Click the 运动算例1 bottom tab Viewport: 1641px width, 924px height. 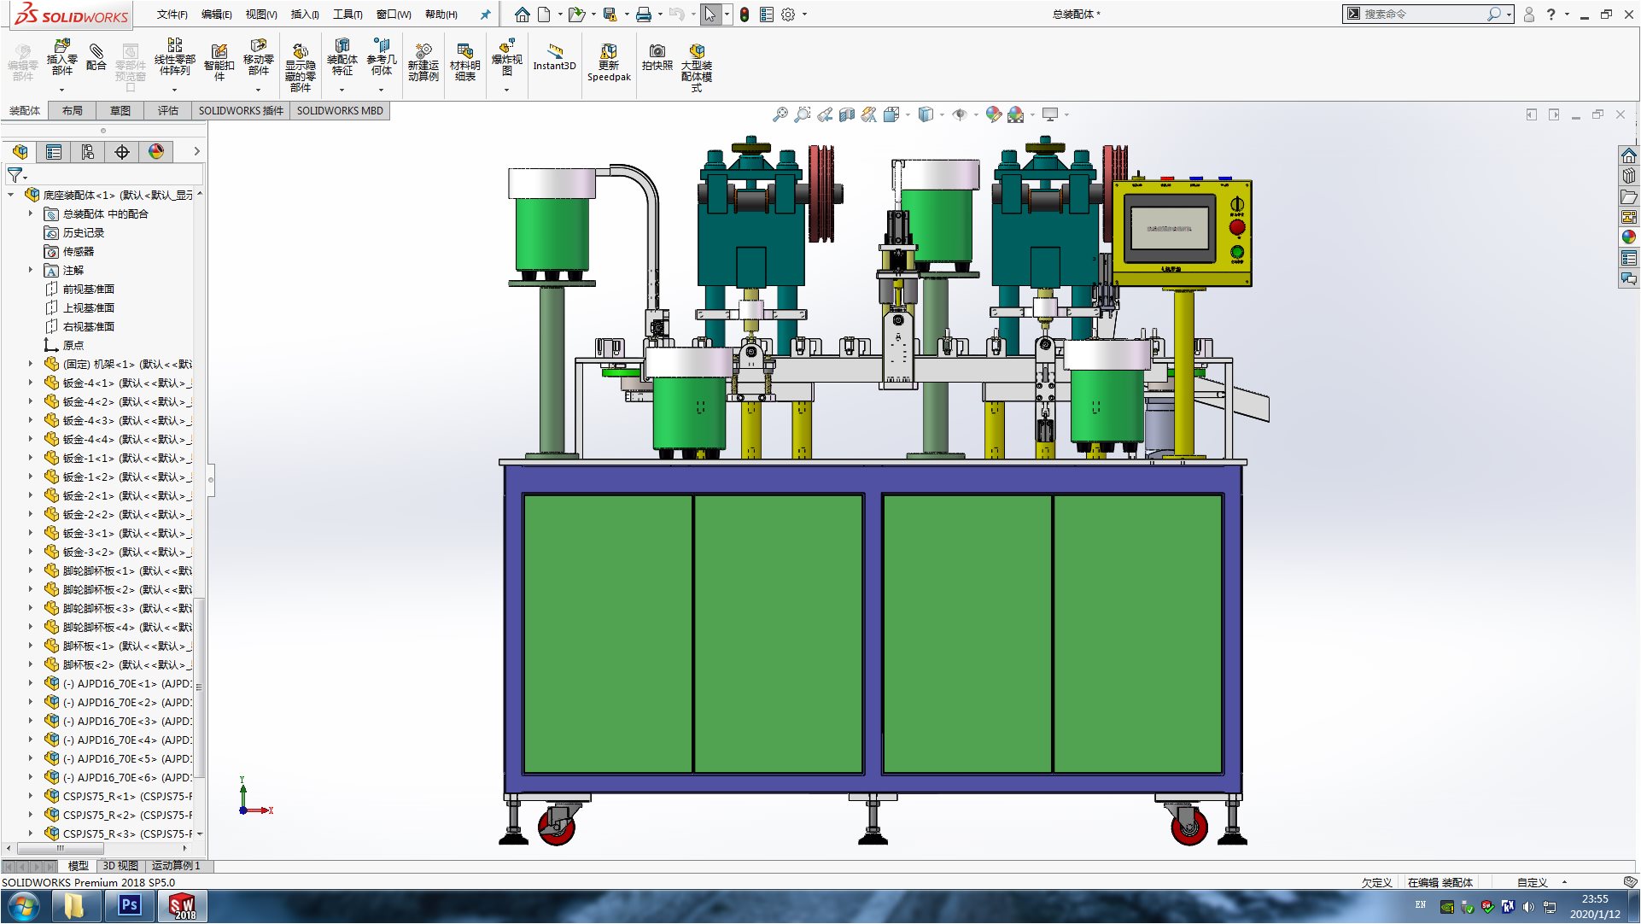(176, 866)
